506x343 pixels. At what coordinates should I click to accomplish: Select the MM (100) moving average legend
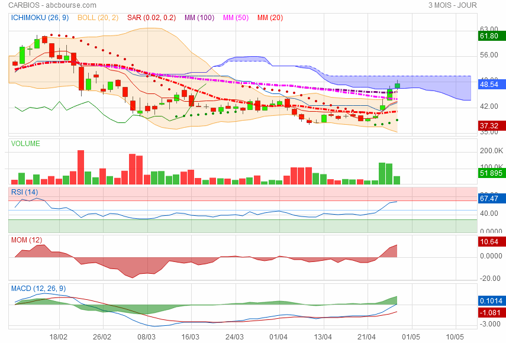(x=199, y=18)
